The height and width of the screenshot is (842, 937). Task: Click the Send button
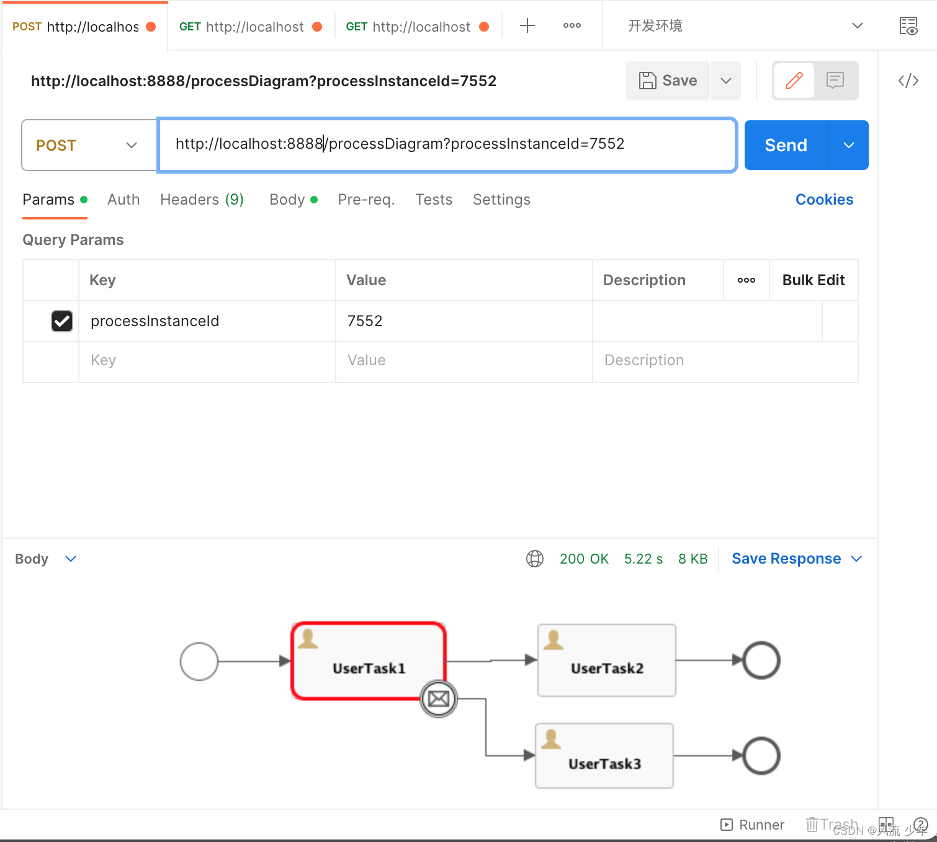point(786,145)
